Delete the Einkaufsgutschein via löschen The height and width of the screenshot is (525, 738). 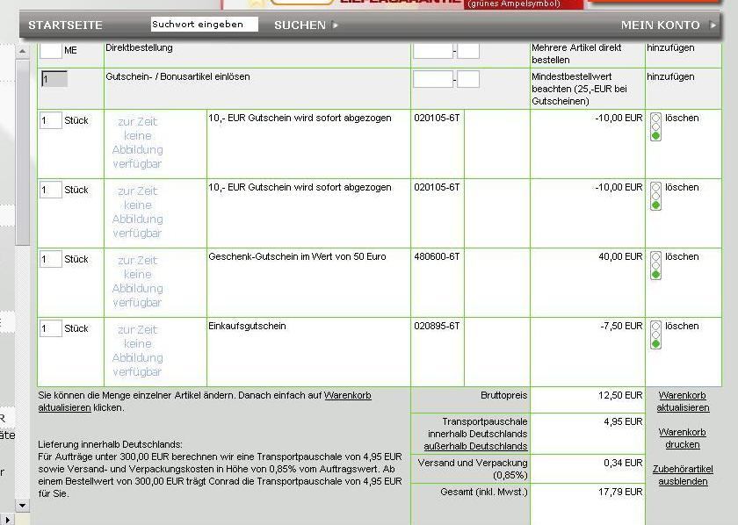[x=682, y=326]
